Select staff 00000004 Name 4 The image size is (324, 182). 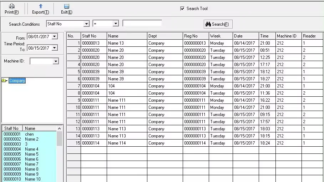click(29, 149)
